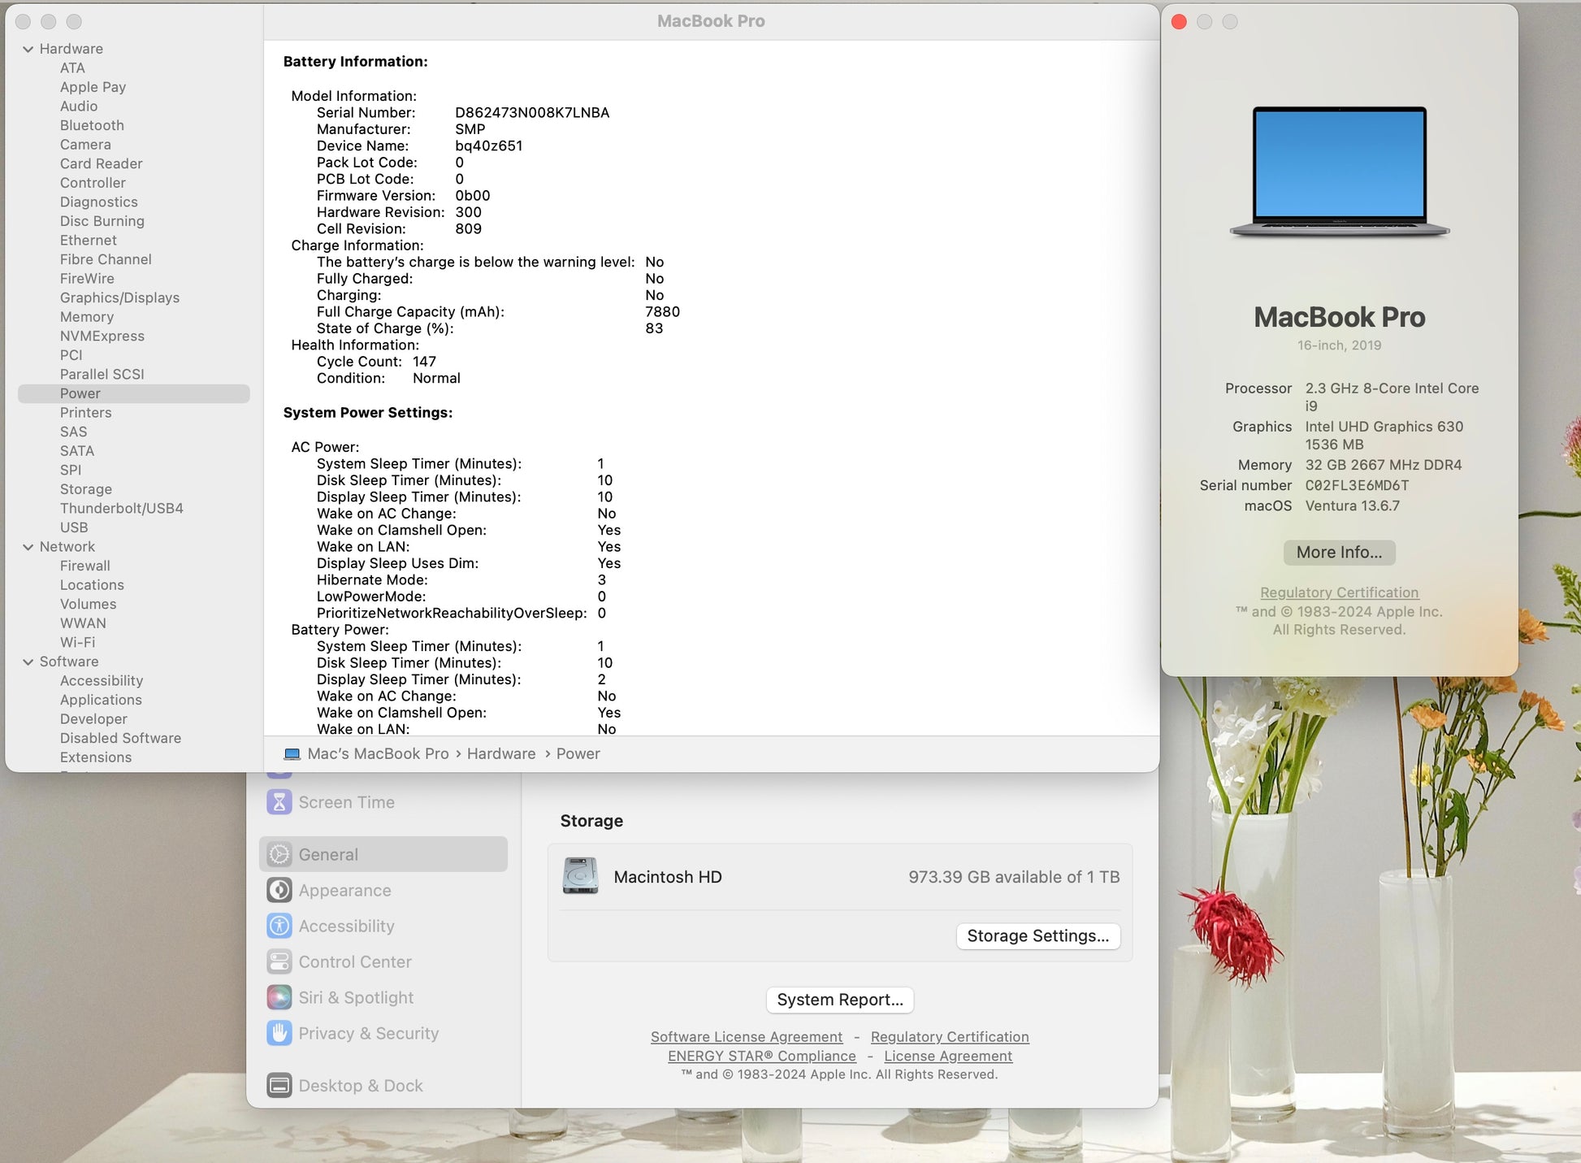Screen dimensions: 1581x1163
Task: Select Wi-Fi under Network
Action: pyautogui.click(x=77, y=642)
